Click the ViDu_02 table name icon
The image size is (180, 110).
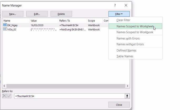pos(5,29)
